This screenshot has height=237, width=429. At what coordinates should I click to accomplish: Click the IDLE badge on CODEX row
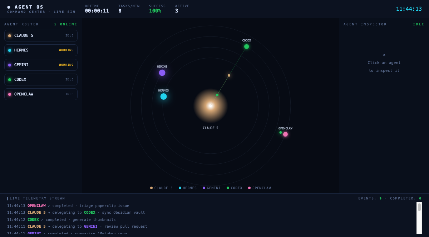tap(69, 80)
